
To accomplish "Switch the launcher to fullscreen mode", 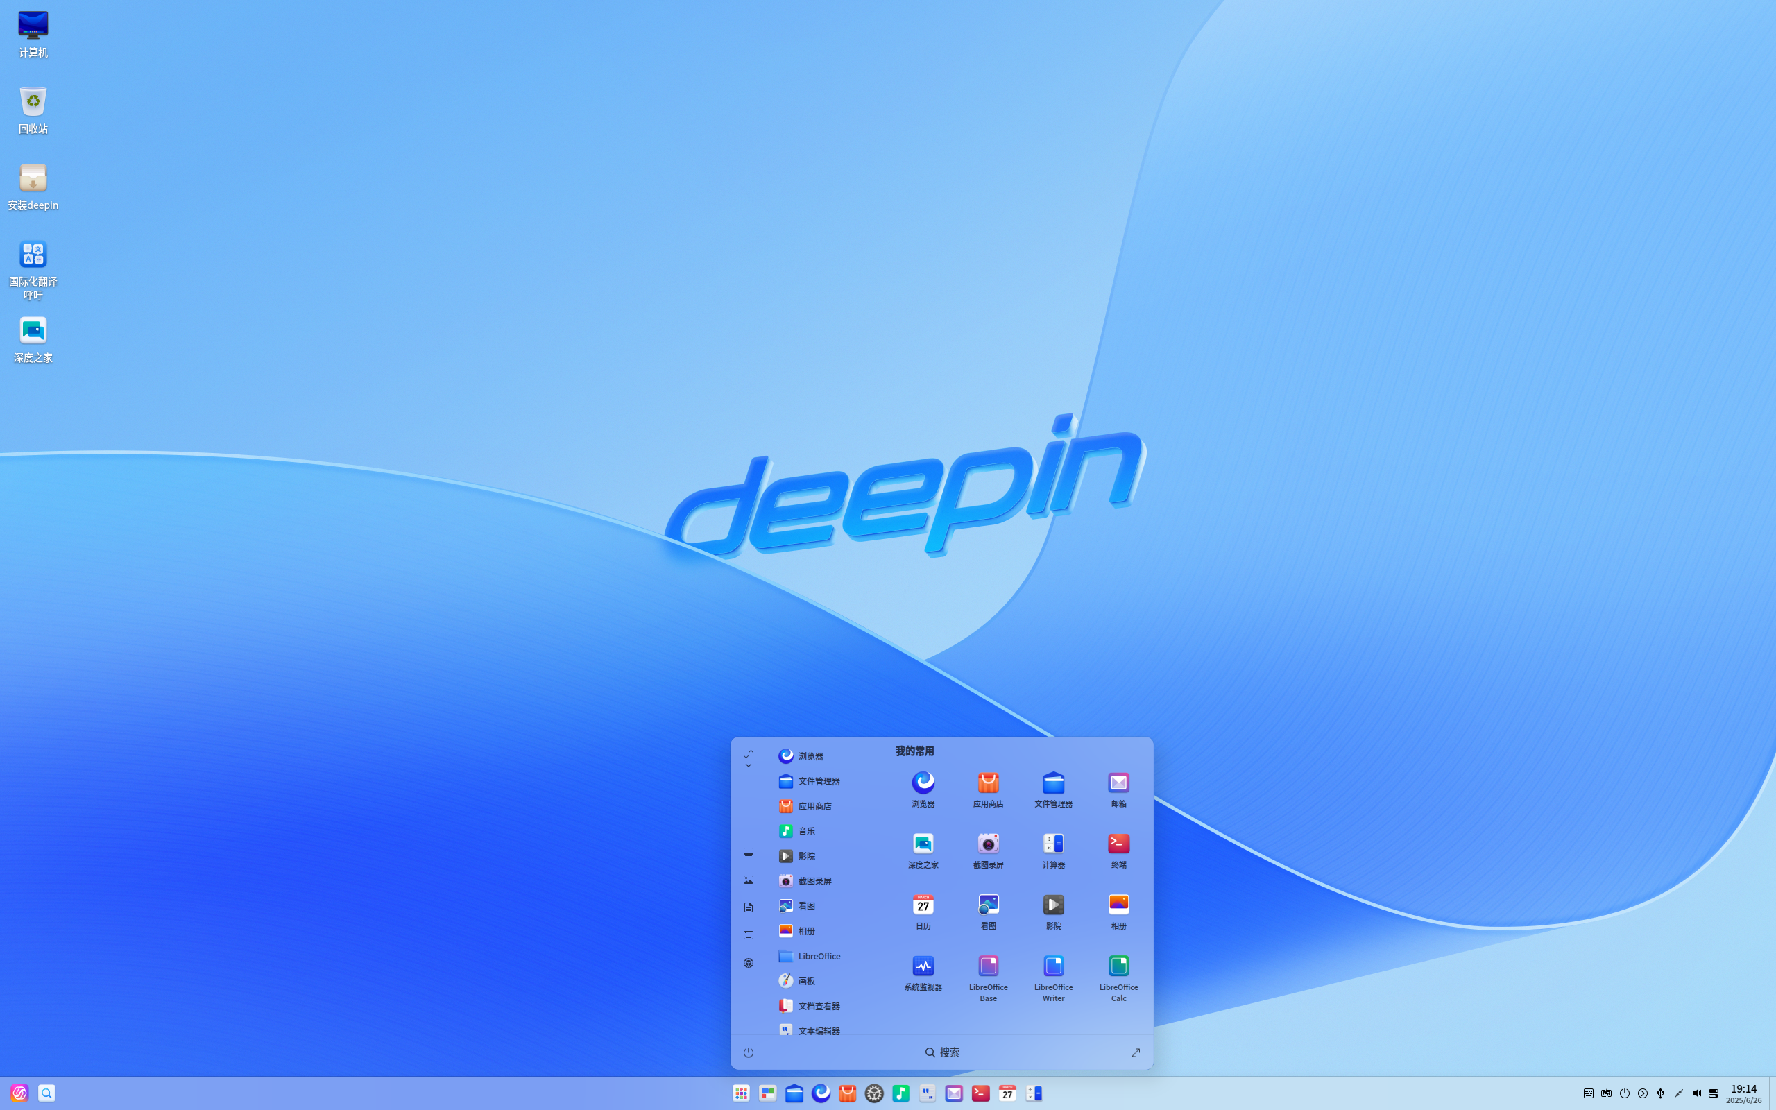I will [1135, 1052].
